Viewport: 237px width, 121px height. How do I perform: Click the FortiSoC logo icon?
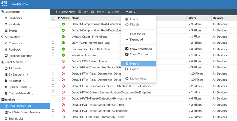(x=5, y=4)
